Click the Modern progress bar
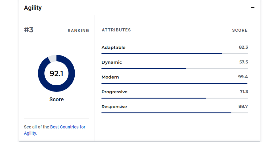269x142 pixels. pyautogui.click(x=174, y=83)
